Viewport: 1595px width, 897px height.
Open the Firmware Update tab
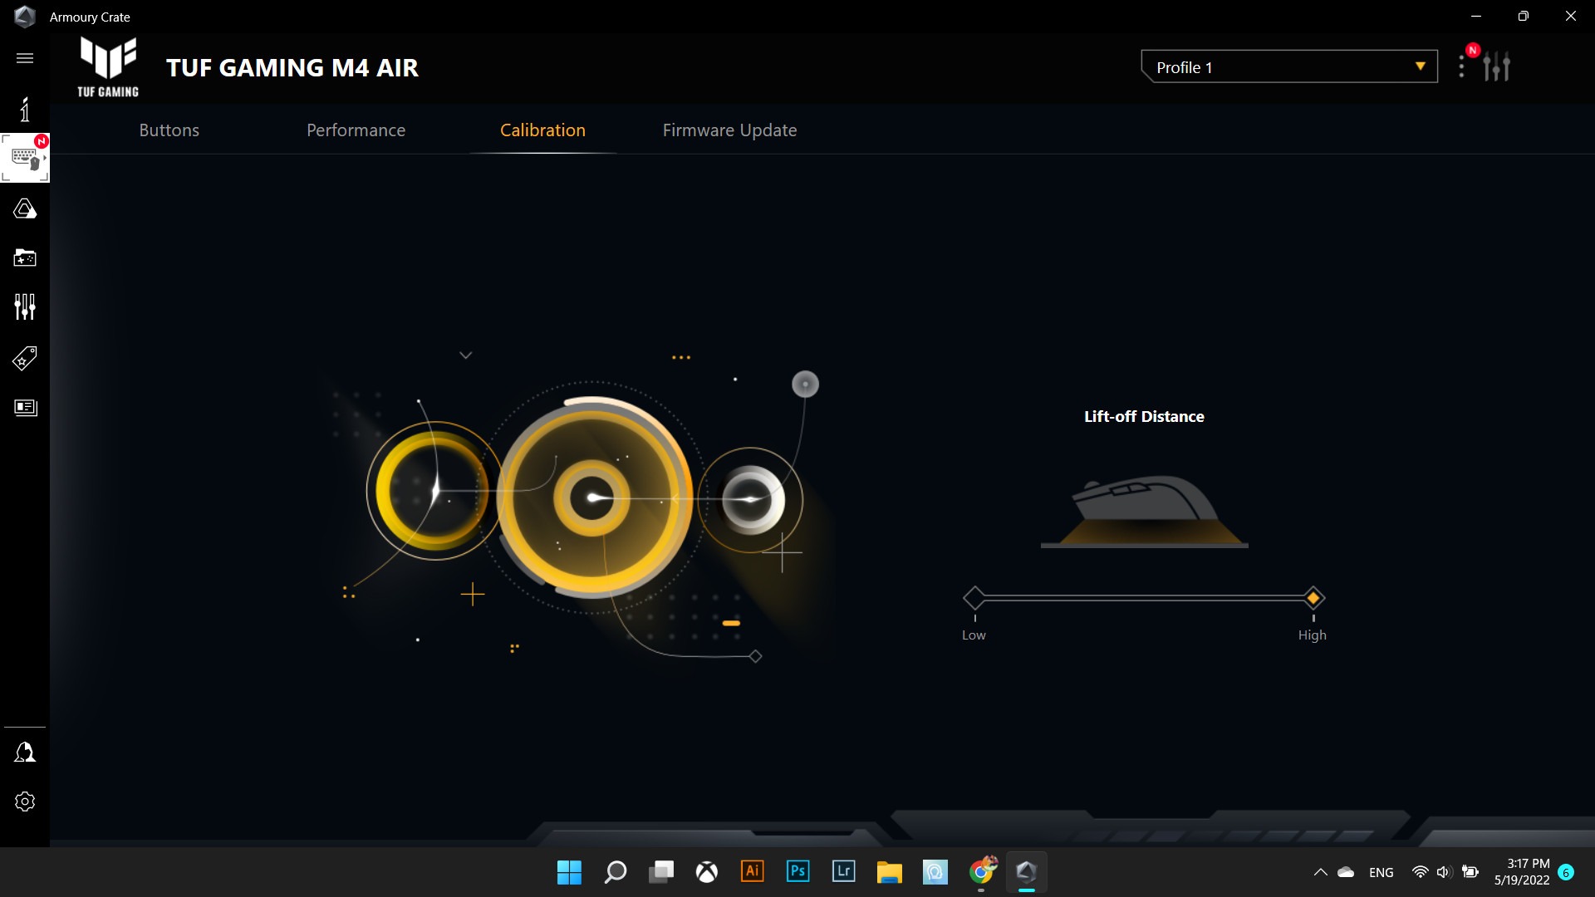[729, 130]
